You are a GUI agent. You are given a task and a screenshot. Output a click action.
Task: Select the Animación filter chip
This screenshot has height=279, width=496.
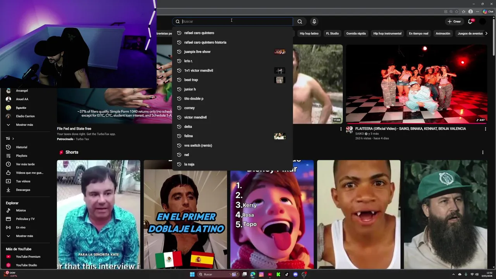click(443, 34)
